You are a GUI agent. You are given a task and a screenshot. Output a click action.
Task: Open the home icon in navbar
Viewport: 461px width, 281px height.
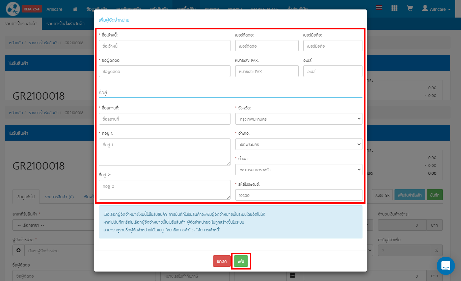tap(75, 9)
